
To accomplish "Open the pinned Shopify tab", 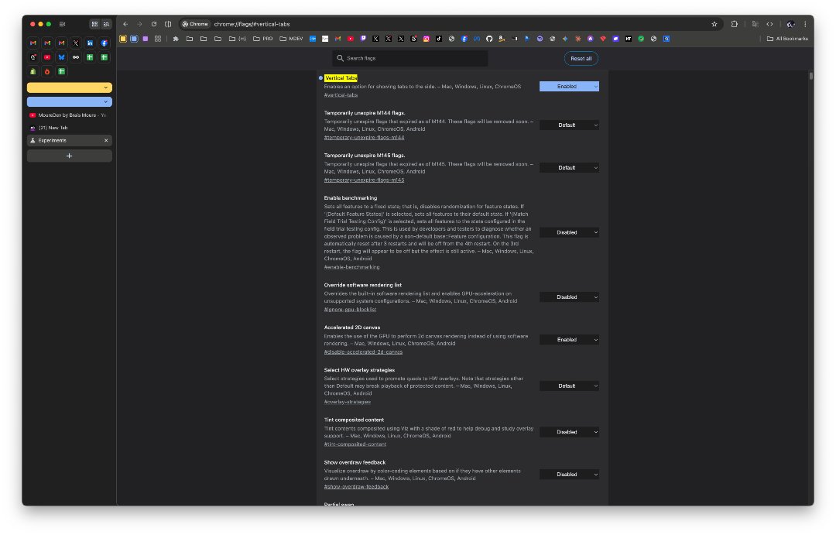I will click(33, 71).
